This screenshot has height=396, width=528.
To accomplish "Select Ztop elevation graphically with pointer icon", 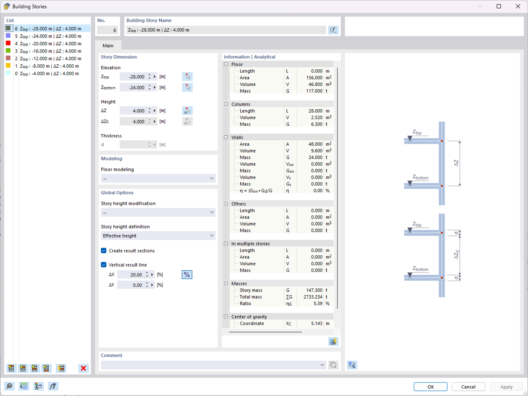I will [187, 77].
